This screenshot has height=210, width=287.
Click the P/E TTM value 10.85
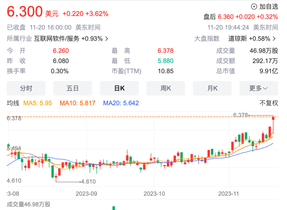pyautogui.click(x=166, y=71)
